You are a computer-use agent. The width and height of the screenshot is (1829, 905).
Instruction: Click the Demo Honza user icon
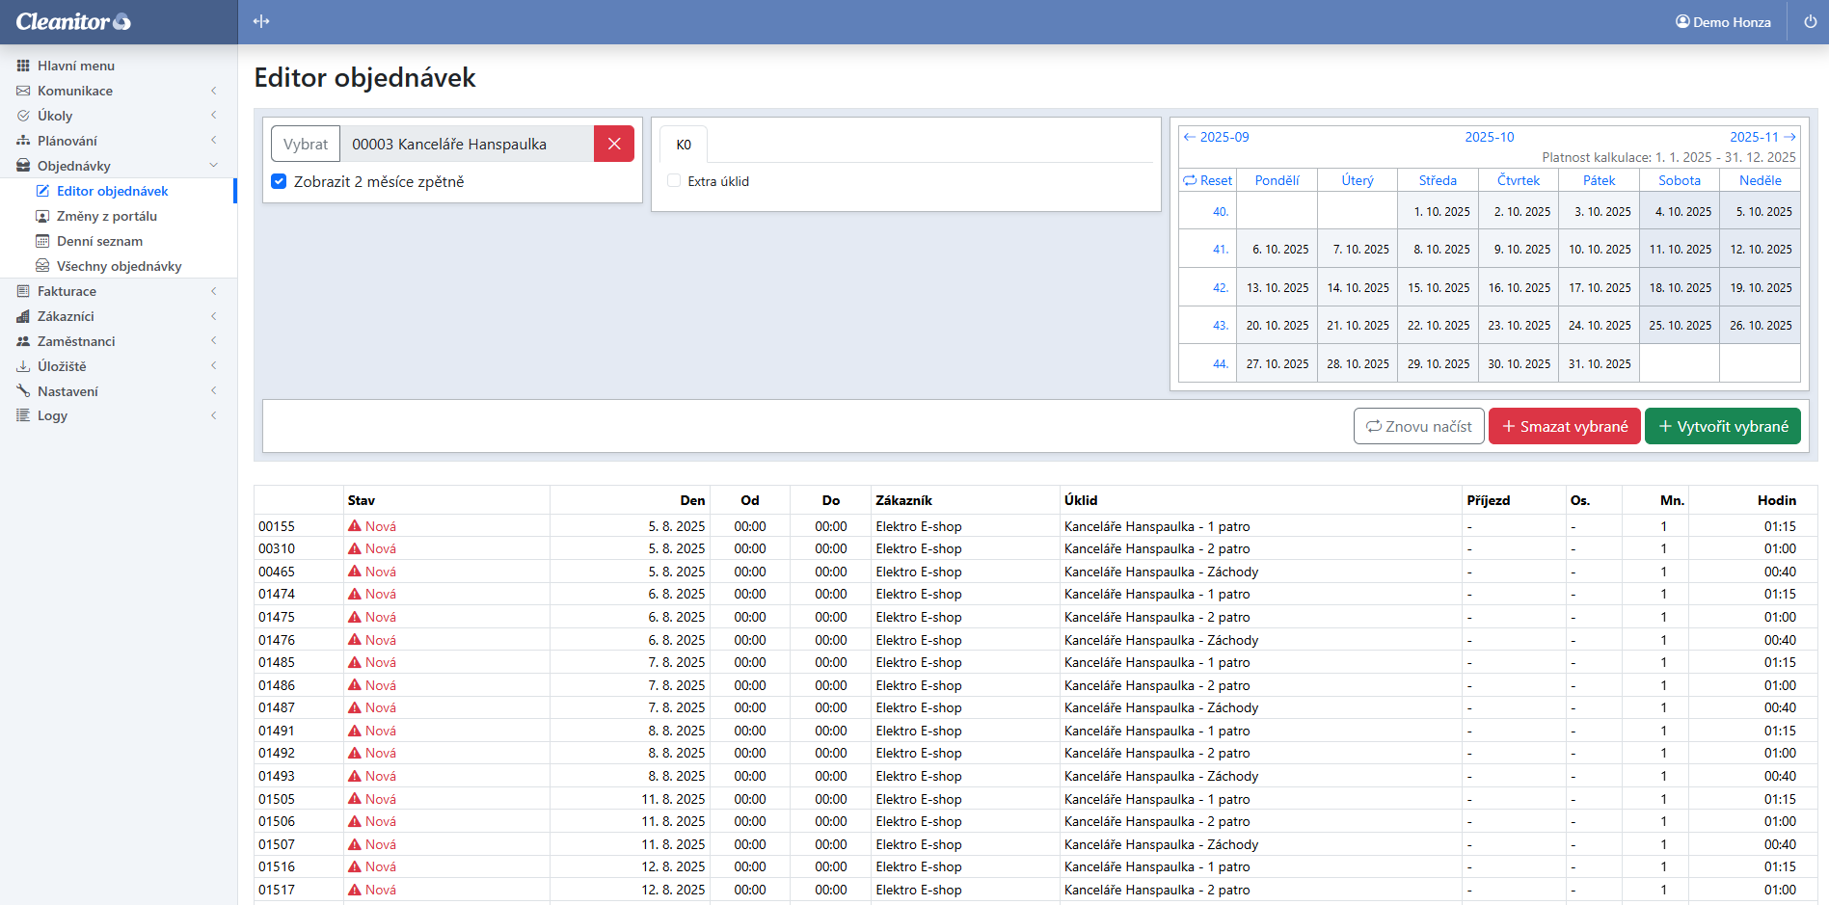tap(1682, 21)
